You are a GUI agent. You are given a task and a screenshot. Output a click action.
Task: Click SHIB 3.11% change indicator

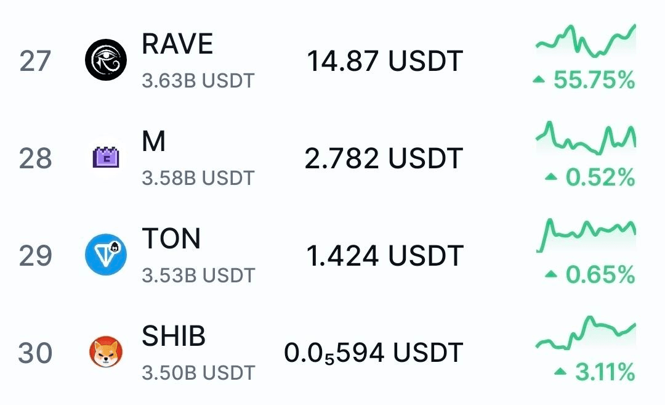click(x=595, y=372)
